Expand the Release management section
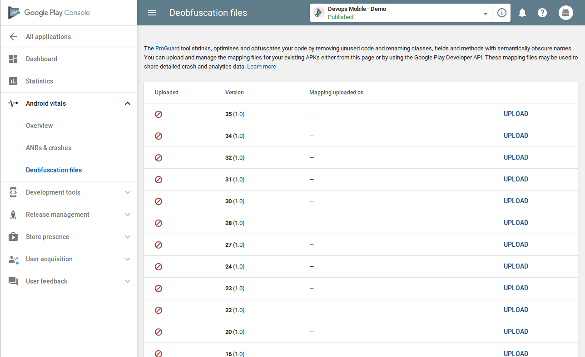Image resolution: width=585 pixels, height=357 pixels. pos(128,215)
